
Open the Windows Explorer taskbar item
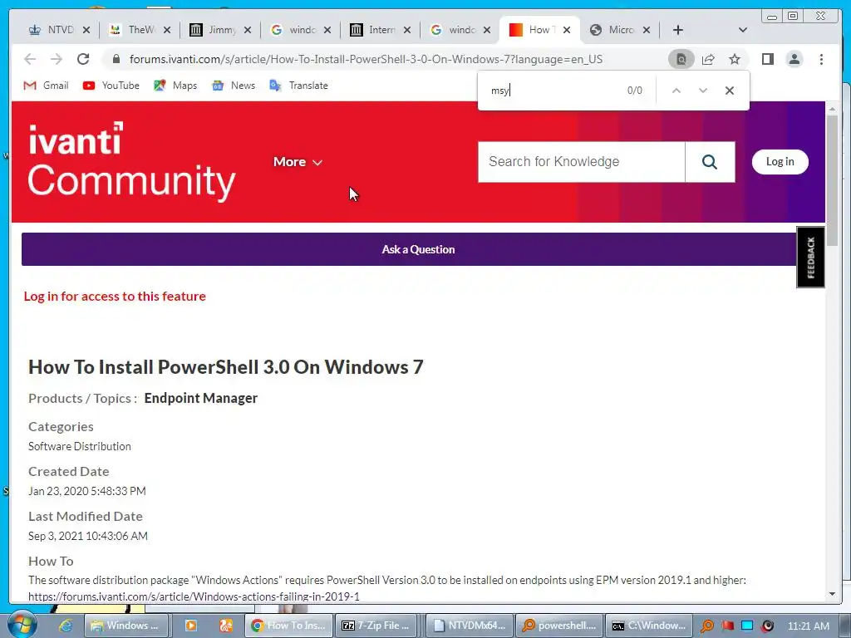[126, 626]
